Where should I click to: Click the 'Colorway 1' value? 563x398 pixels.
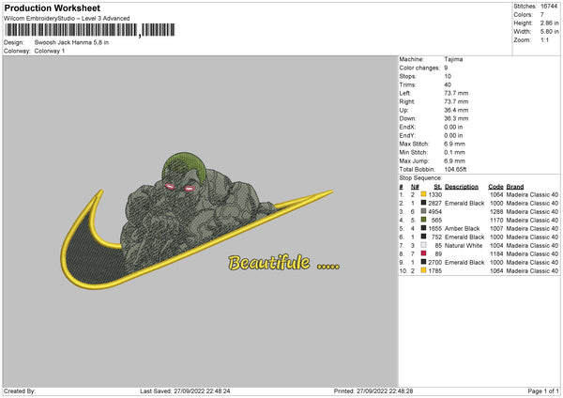[50, 51]
